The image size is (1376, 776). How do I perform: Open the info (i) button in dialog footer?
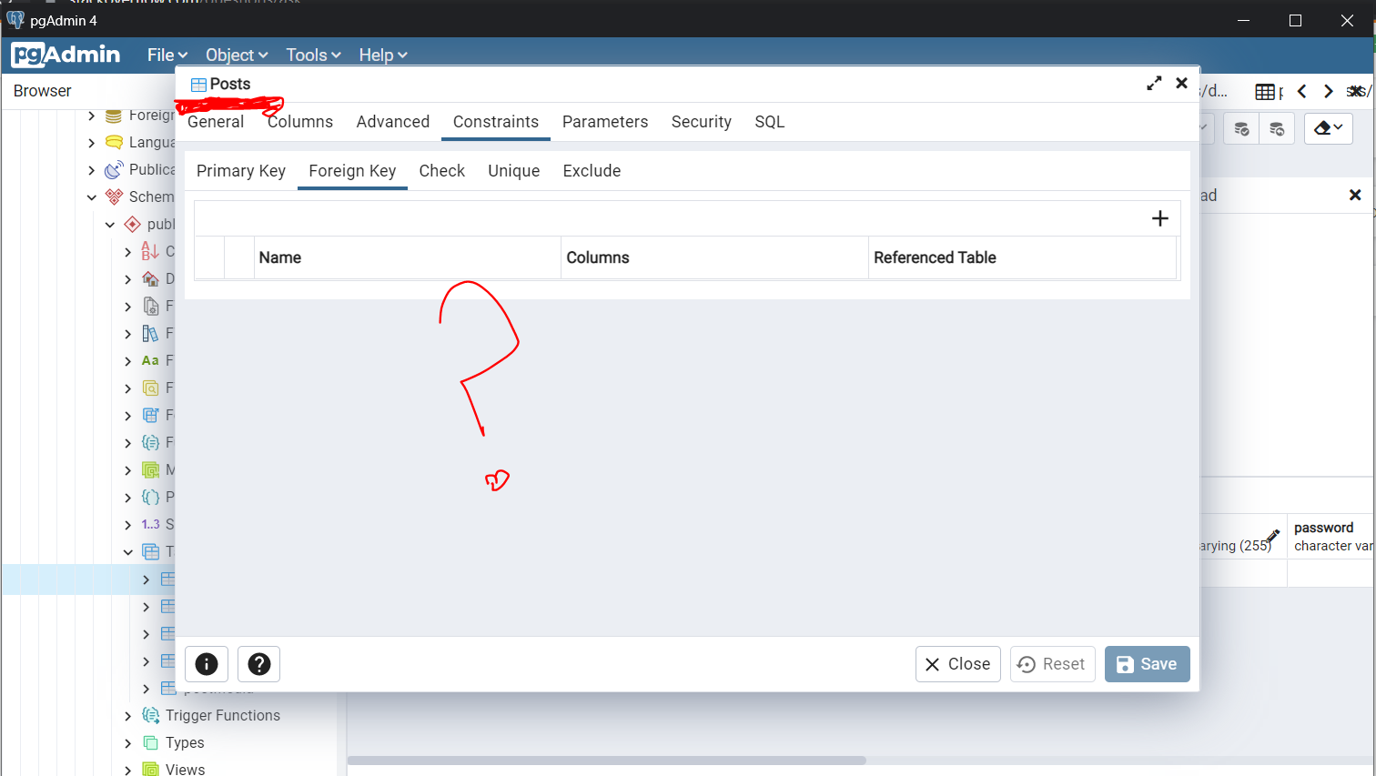207,664
